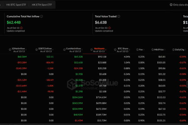Click the $62.44B cumulative inflow value
The width and height of the screenshot is (188, 125).
tap(14, 22)
